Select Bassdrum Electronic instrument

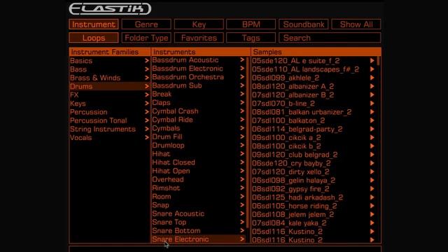click(x=198, y=69)
